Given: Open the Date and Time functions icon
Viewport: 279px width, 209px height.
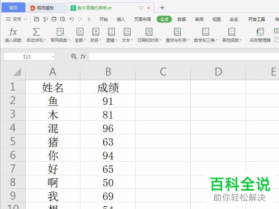Looking at the screenshot, I should pos(149,32).
